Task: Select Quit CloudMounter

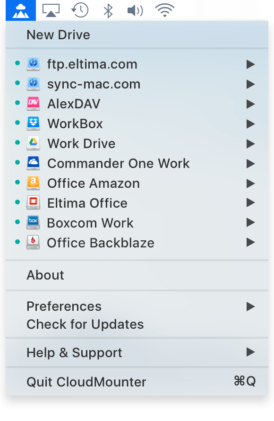Action: pyautogui.click(x=137, y=382)
